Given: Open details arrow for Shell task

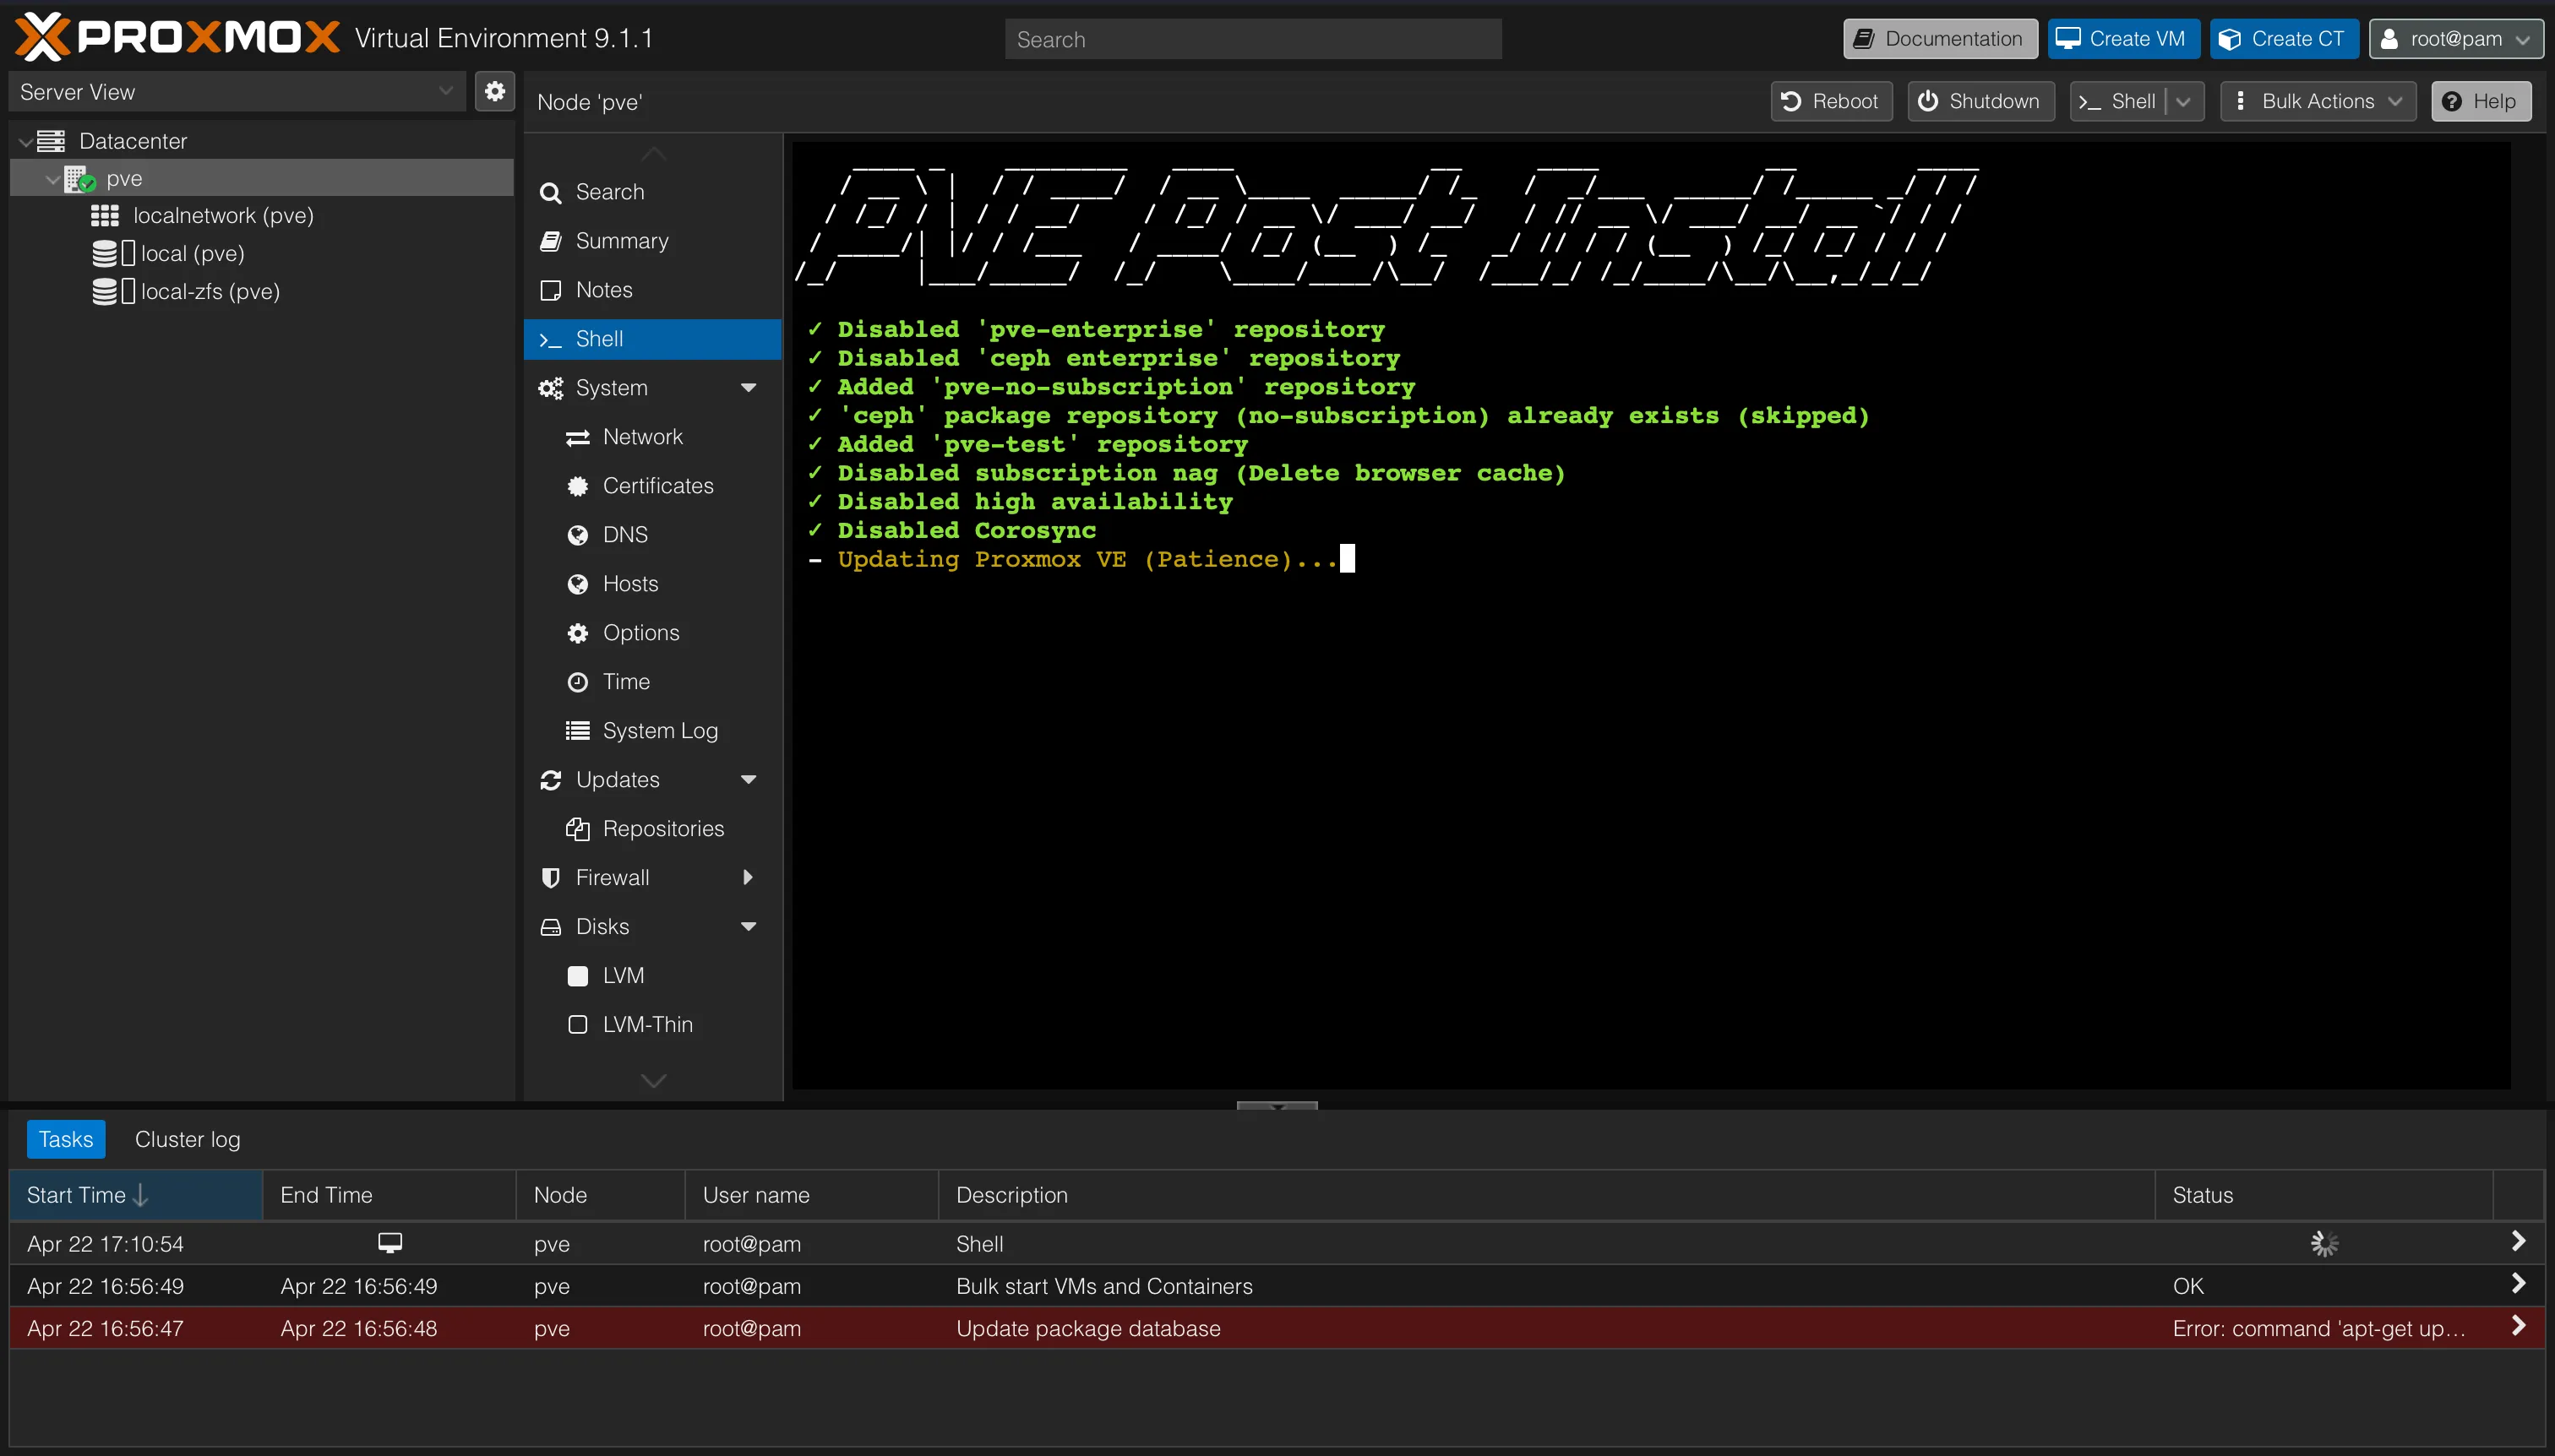Looking at the screenshot, I should pyautogui.click(x=2518, y=1241).
